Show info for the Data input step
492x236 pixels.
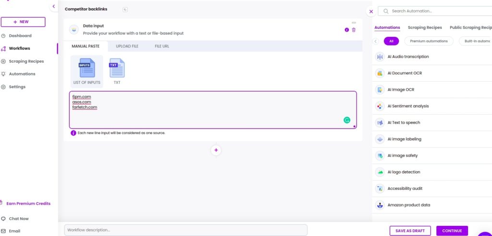(x=347, y=30)
